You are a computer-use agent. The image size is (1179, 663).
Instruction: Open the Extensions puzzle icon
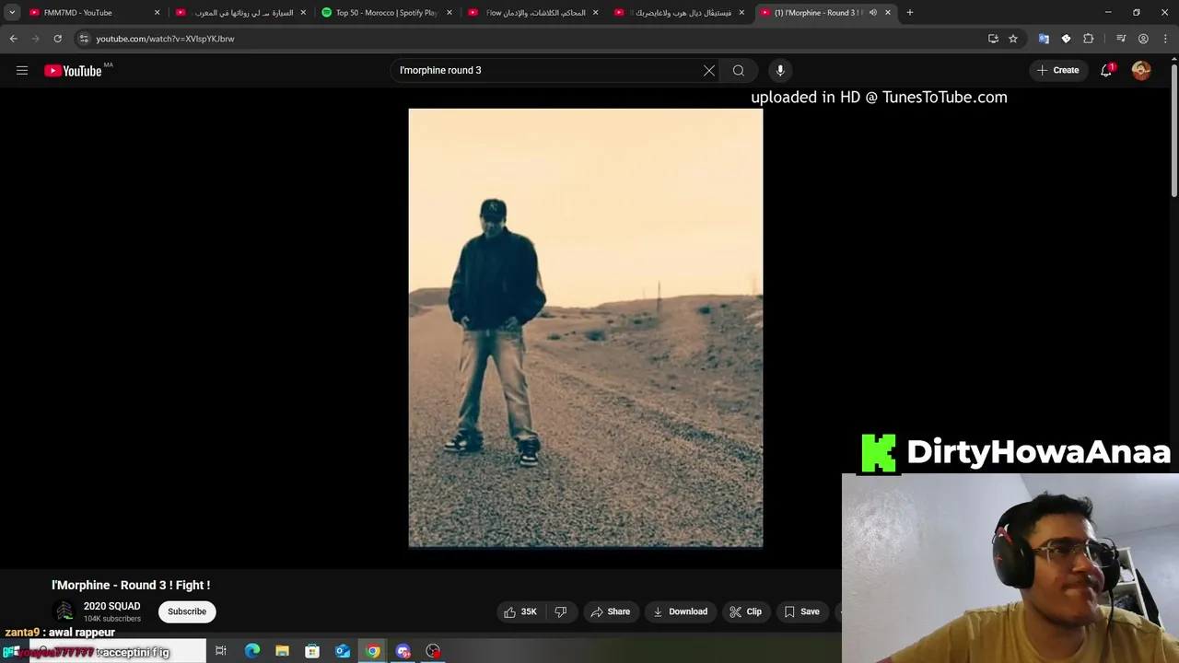coord(1089,39)
